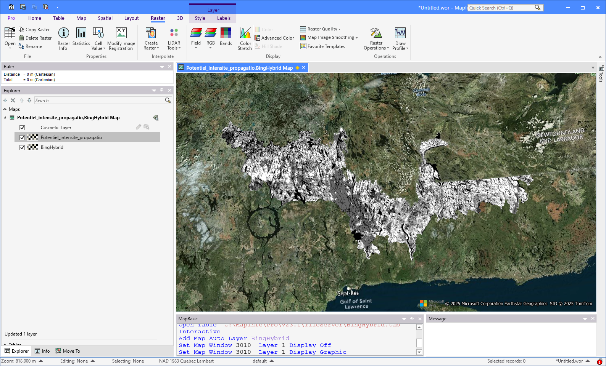606x366 pixels.
Task: Switch to the Spatial ribbon tab
Action: [105, 18]
